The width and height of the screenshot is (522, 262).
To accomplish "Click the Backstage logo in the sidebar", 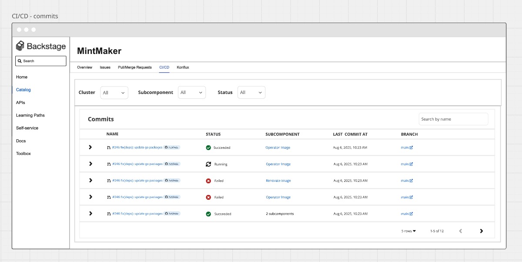I will pos(41,46).
